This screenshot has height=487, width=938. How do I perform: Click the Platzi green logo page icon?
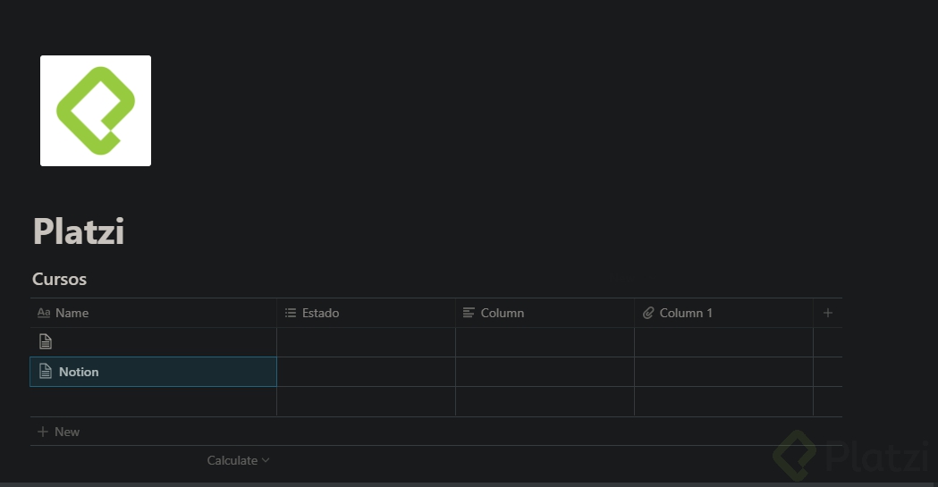(95, 111)
